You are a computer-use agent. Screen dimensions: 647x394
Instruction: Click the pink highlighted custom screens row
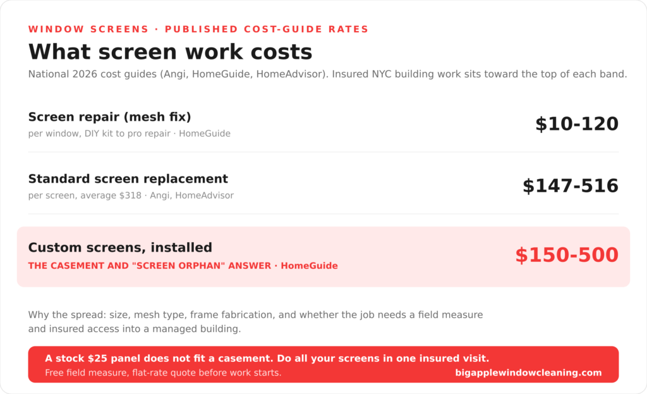323,257
